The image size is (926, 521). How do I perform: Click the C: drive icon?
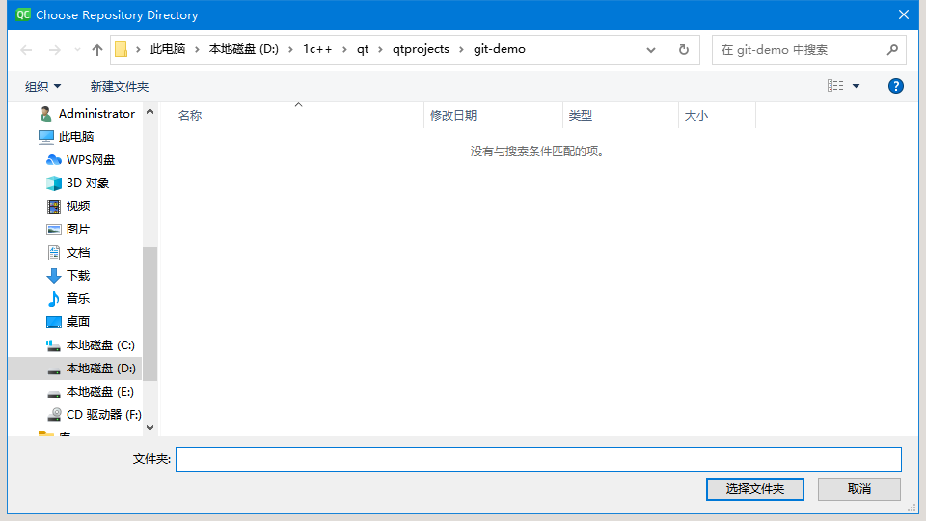coord(54,345)
